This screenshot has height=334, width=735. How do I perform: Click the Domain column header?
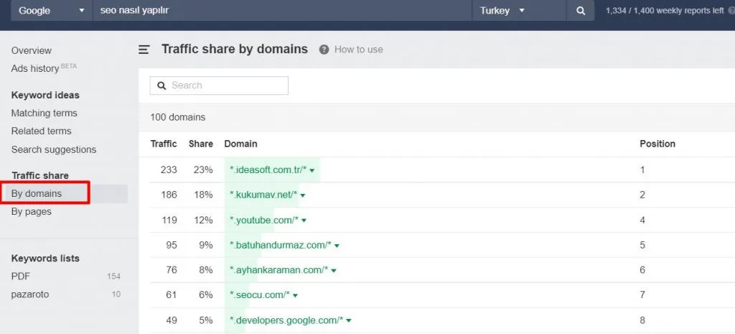(x=241, y=144)
